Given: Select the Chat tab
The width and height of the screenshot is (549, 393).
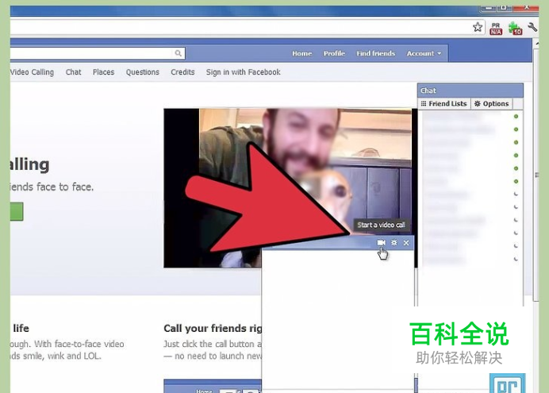Looking at the screenshot, I should pyautogui.click(x=73, y=72).
